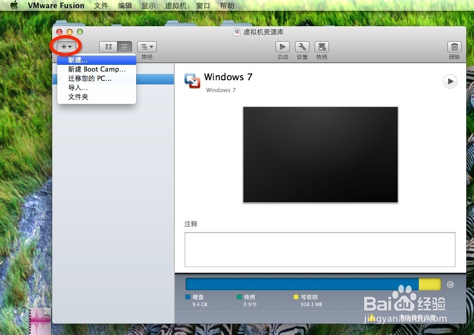474x335 pixels.
Task: Click the round play button beside Windows 7
Action: point(450,81)
